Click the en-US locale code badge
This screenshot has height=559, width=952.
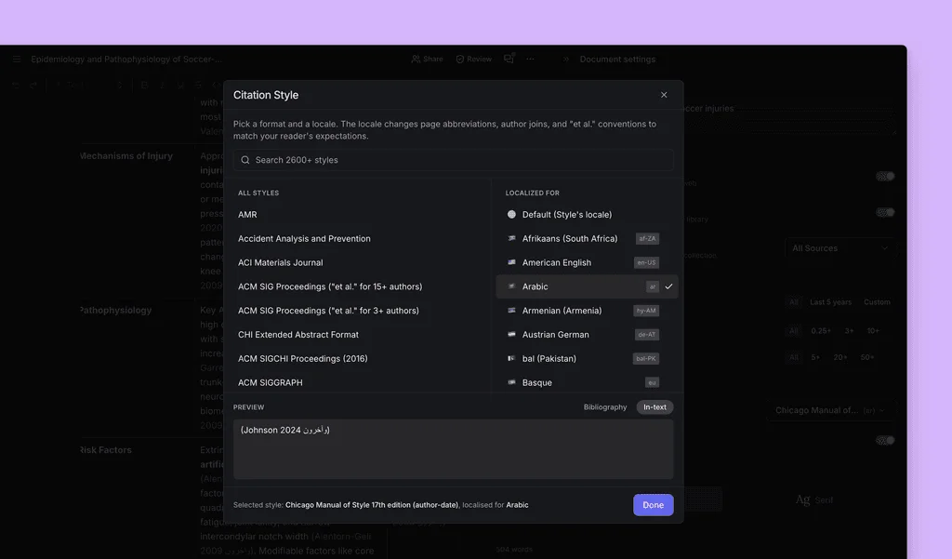pos(646,262)
